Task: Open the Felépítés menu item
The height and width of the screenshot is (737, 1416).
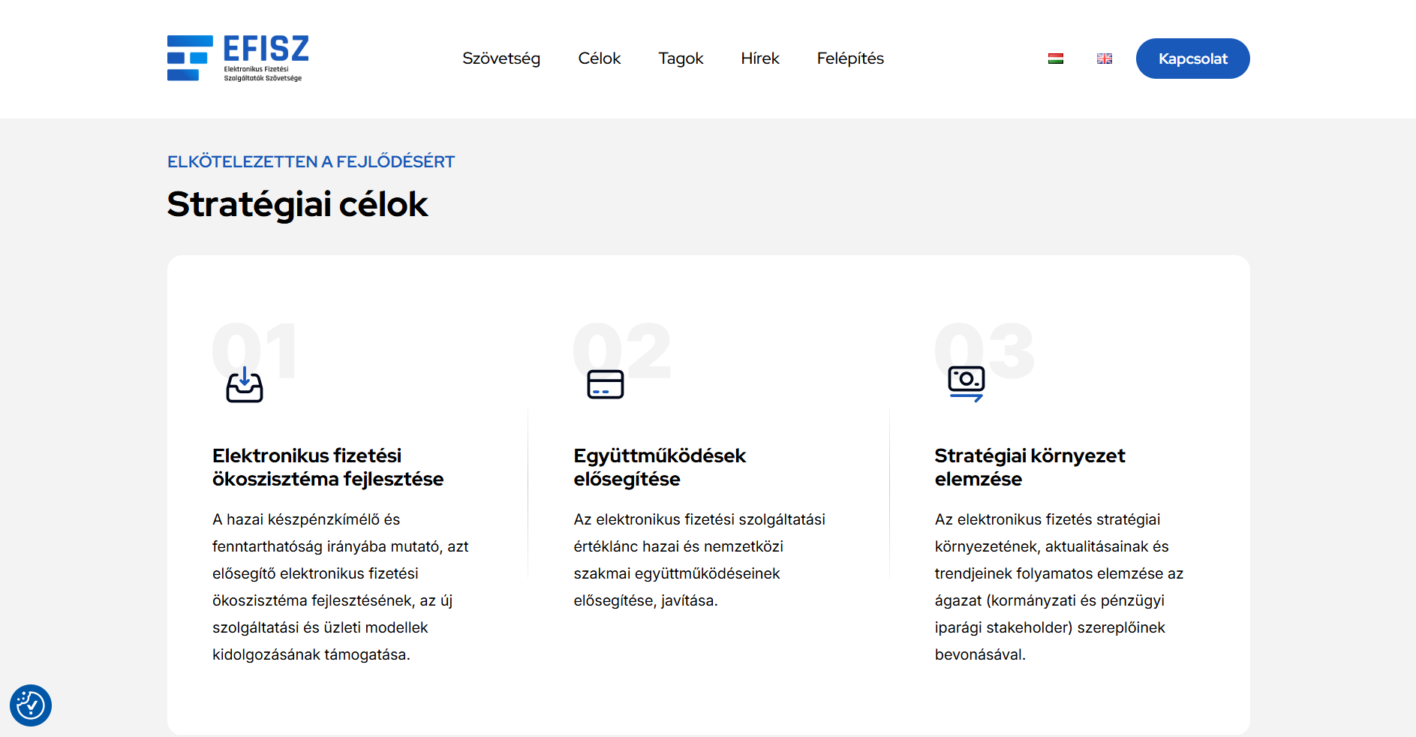Action: [850, 59]
